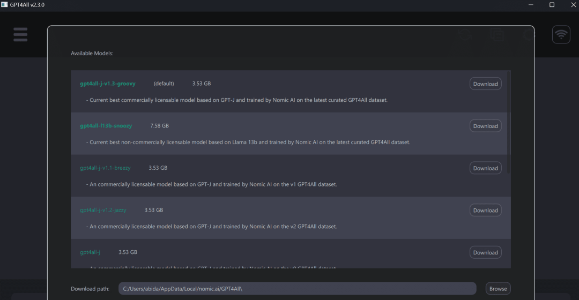Click the gpt4all-j-v1.2-jazzy model title

(103, 210)
